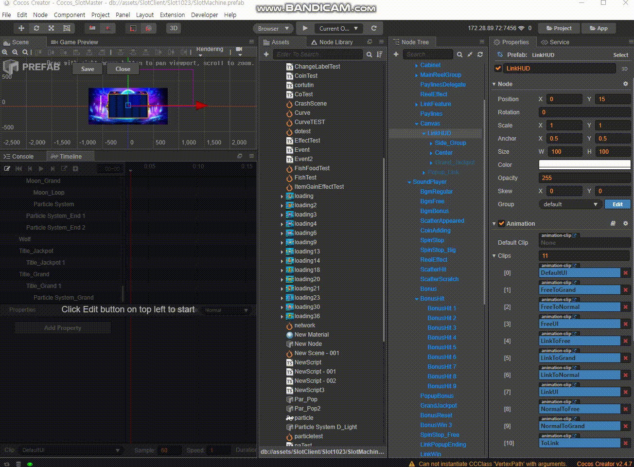Image resolution: width=634 pixels, height=467 pixels.
Task: Disable the Animation component checkbox
Action: (x=502, y=224)
